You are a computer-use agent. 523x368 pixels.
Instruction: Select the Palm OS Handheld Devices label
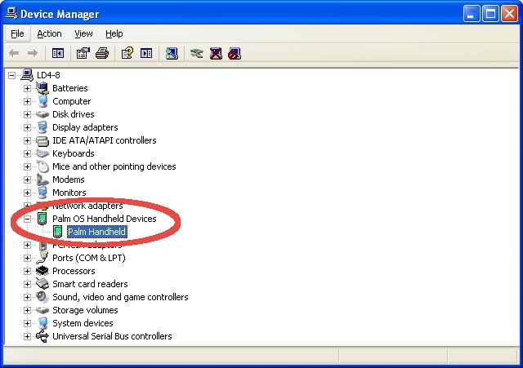coord(105,219)
